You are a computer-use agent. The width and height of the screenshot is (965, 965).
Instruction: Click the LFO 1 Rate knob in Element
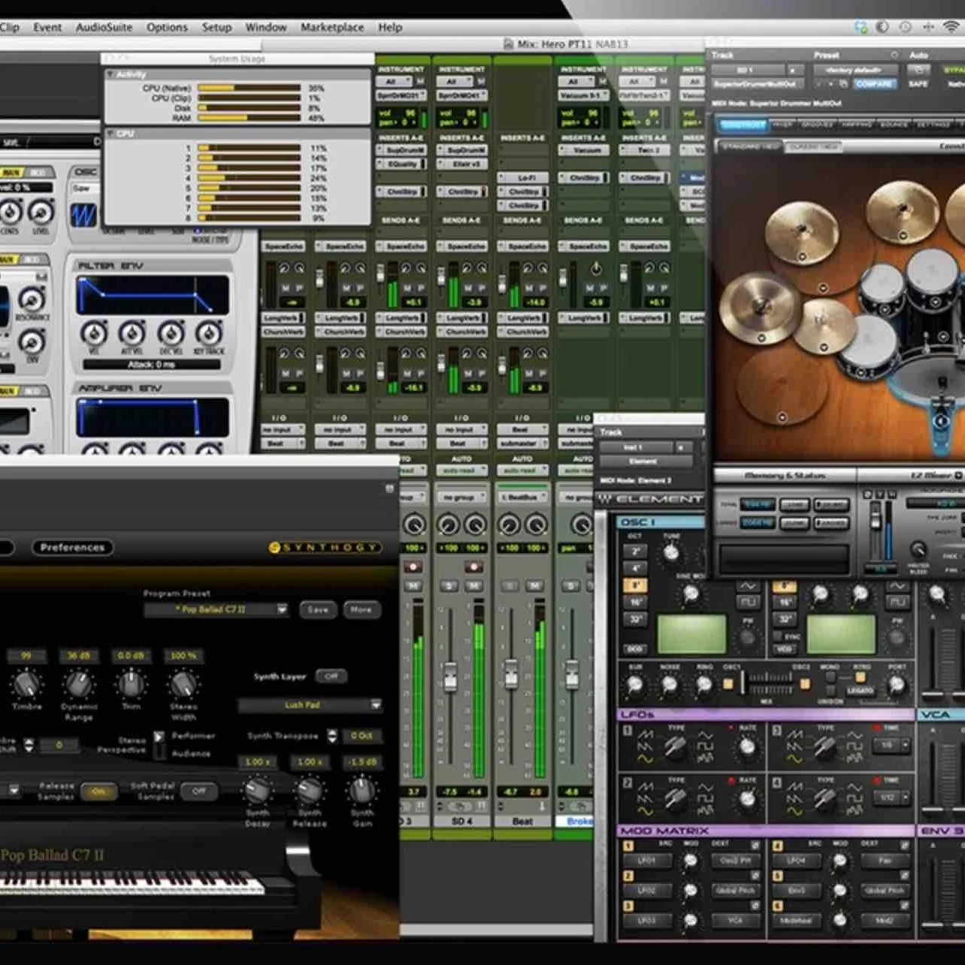746,746
